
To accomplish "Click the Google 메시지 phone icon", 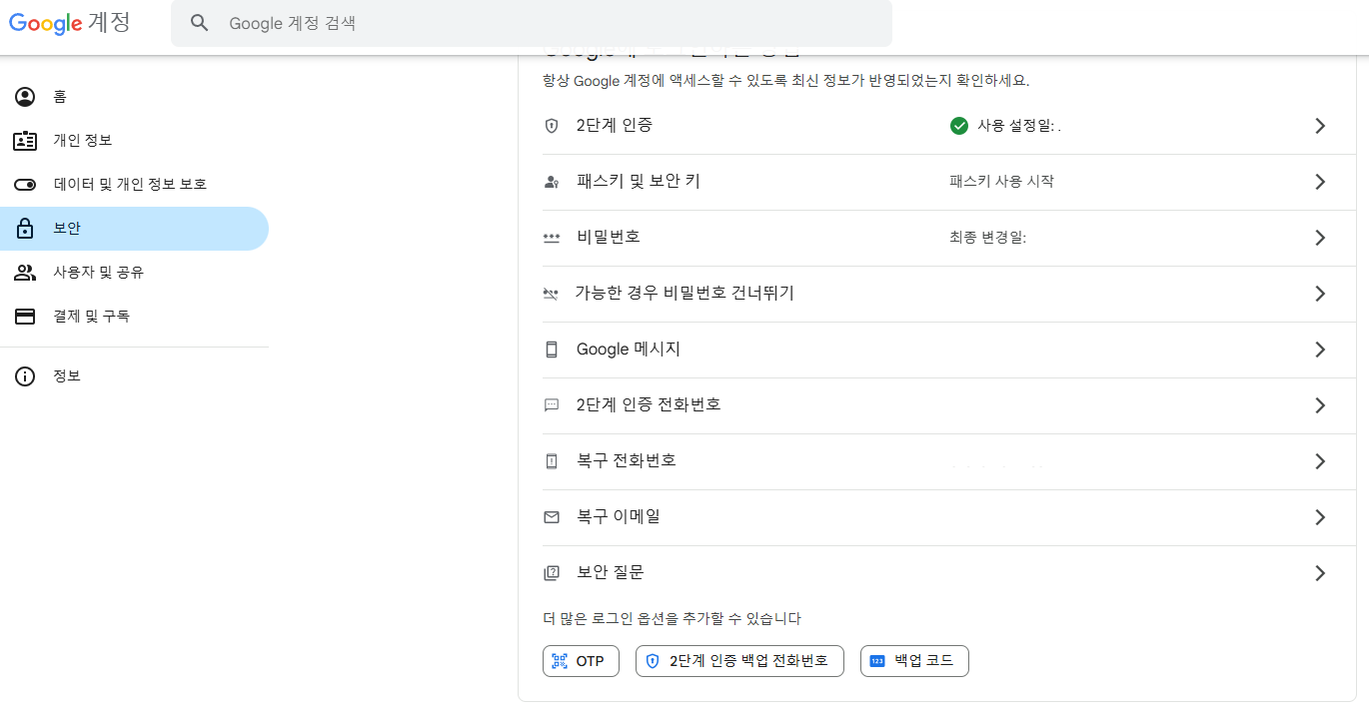I will coord(551,350).
